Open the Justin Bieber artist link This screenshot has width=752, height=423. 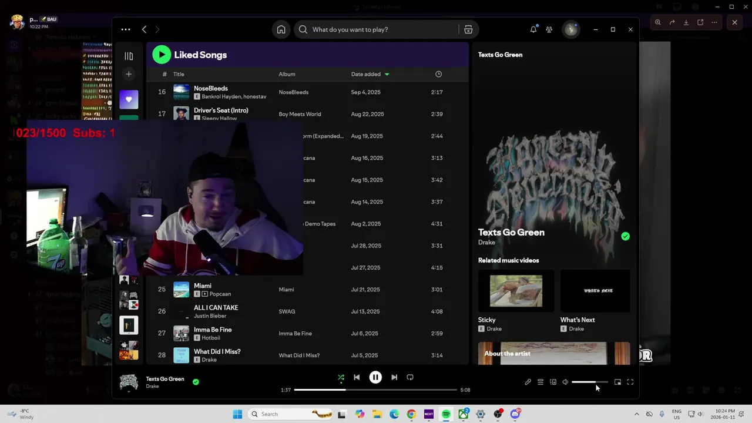[210, 316]
